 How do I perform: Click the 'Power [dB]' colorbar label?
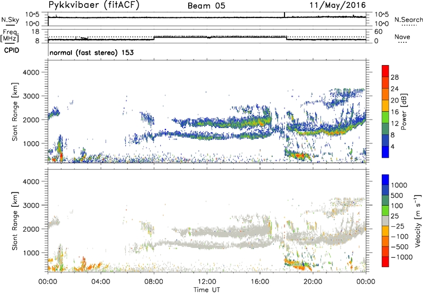coord(404,112)
